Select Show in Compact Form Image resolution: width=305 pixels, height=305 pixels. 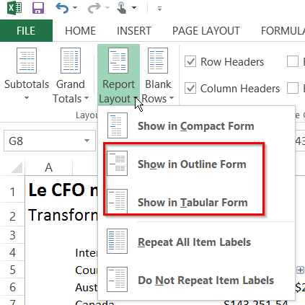[196, 125]
